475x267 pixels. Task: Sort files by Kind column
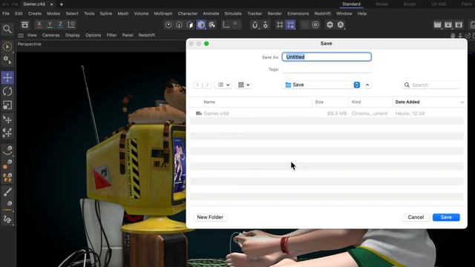[356, 102]
